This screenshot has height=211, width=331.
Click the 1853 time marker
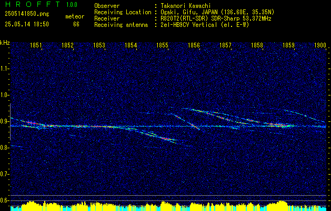click(99, 45)
